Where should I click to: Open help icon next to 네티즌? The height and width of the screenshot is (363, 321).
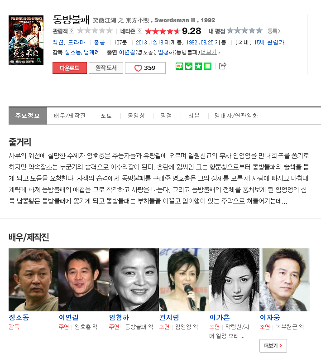coord(139,31)
